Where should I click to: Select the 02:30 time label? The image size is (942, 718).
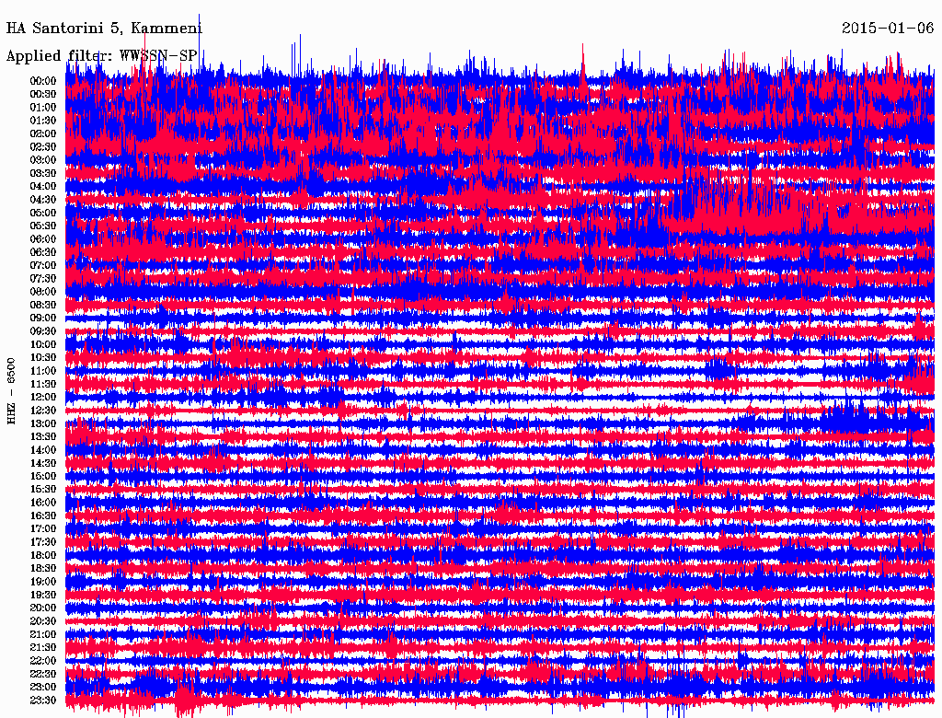tap(43, 146)
